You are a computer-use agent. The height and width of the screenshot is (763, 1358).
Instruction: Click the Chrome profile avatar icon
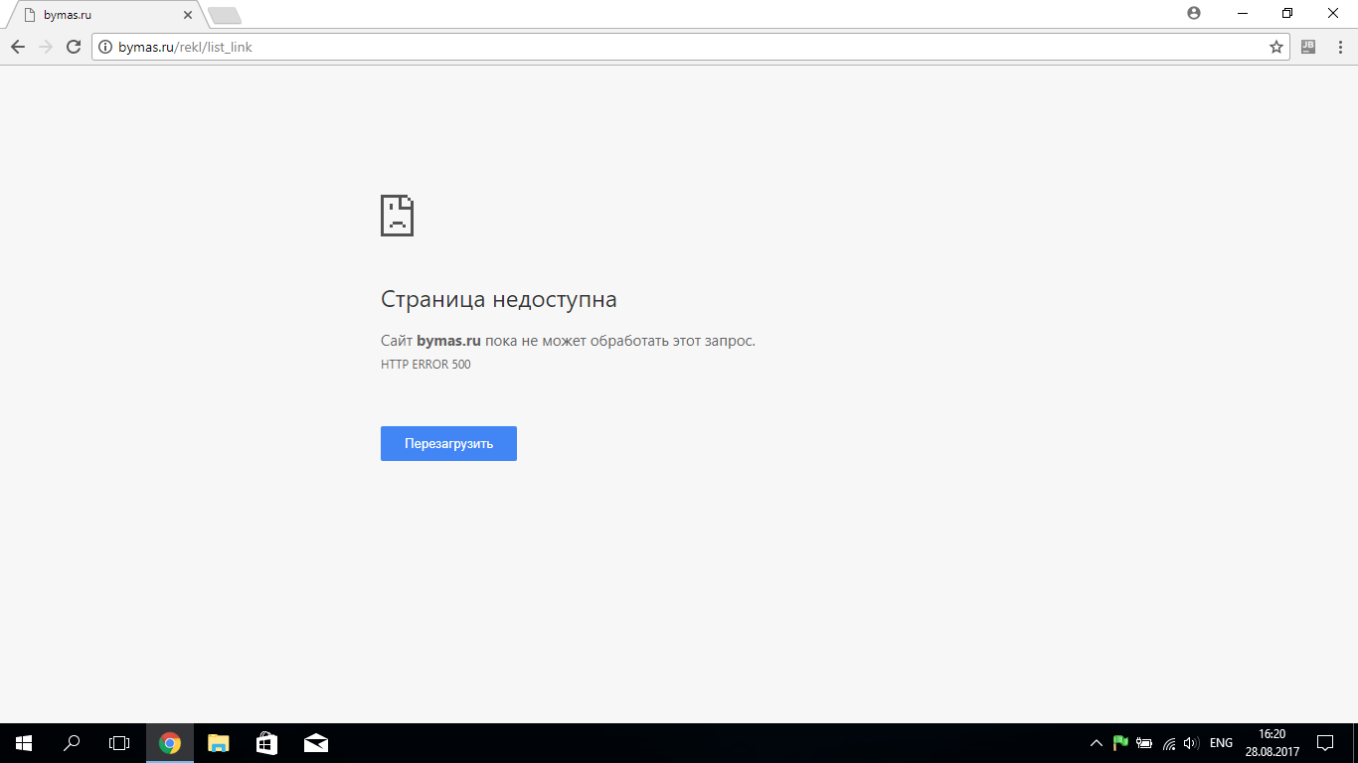(x=1194, y=13)
